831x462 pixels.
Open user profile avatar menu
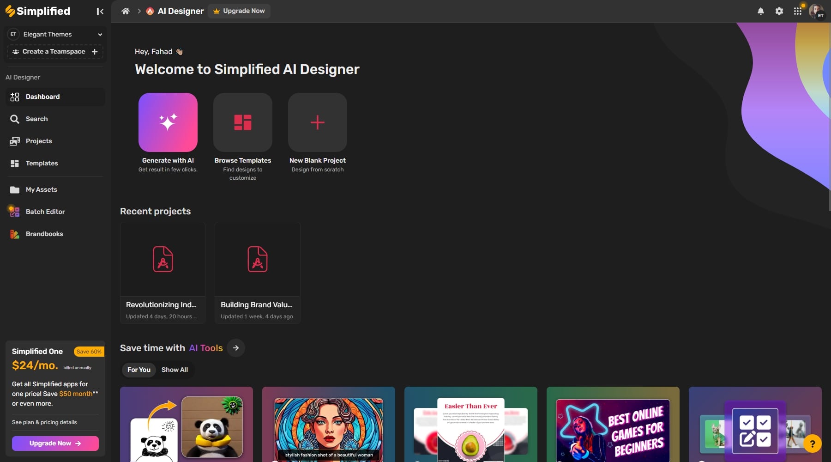click(x=816, y=11)
